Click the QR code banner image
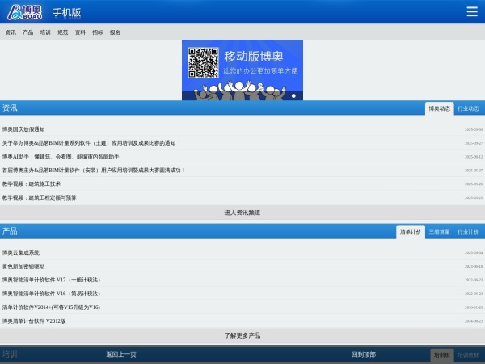485x364 pixels. (242, 70)
